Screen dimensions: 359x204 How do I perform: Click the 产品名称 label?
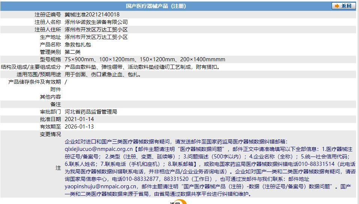tap(50, 44)
